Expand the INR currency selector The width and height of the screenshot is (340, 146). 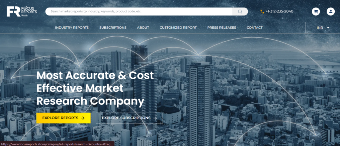point(323,28)
